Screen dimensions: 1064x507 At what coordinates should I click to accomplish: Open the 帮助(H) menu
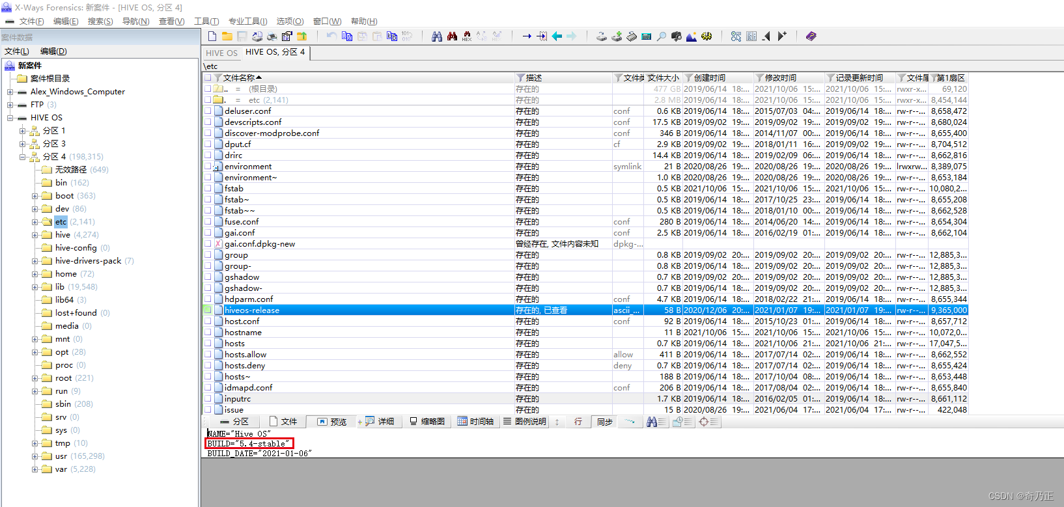point(364,21)
